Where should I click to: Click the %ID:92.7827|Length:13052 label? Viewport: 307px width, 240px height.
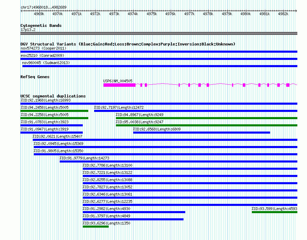[x=108, y=187]
